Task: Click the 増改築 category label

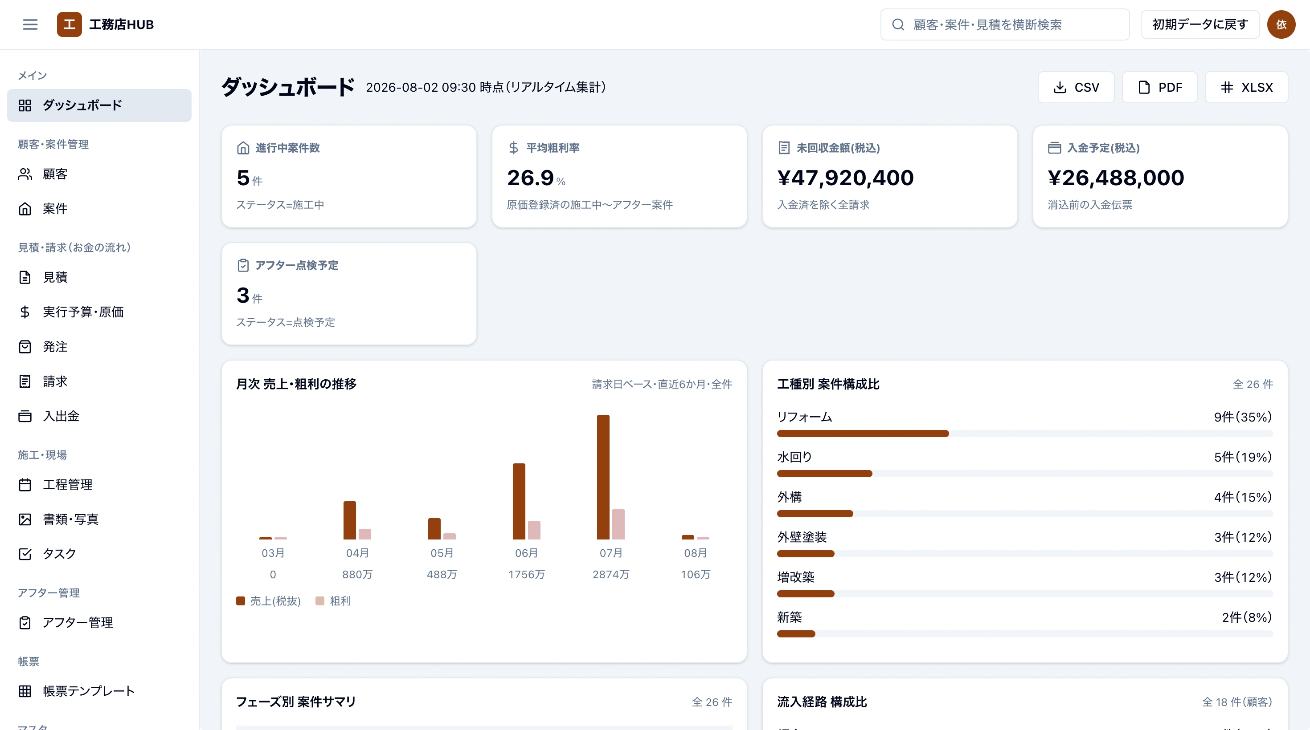Action: [x=796, y=577]
